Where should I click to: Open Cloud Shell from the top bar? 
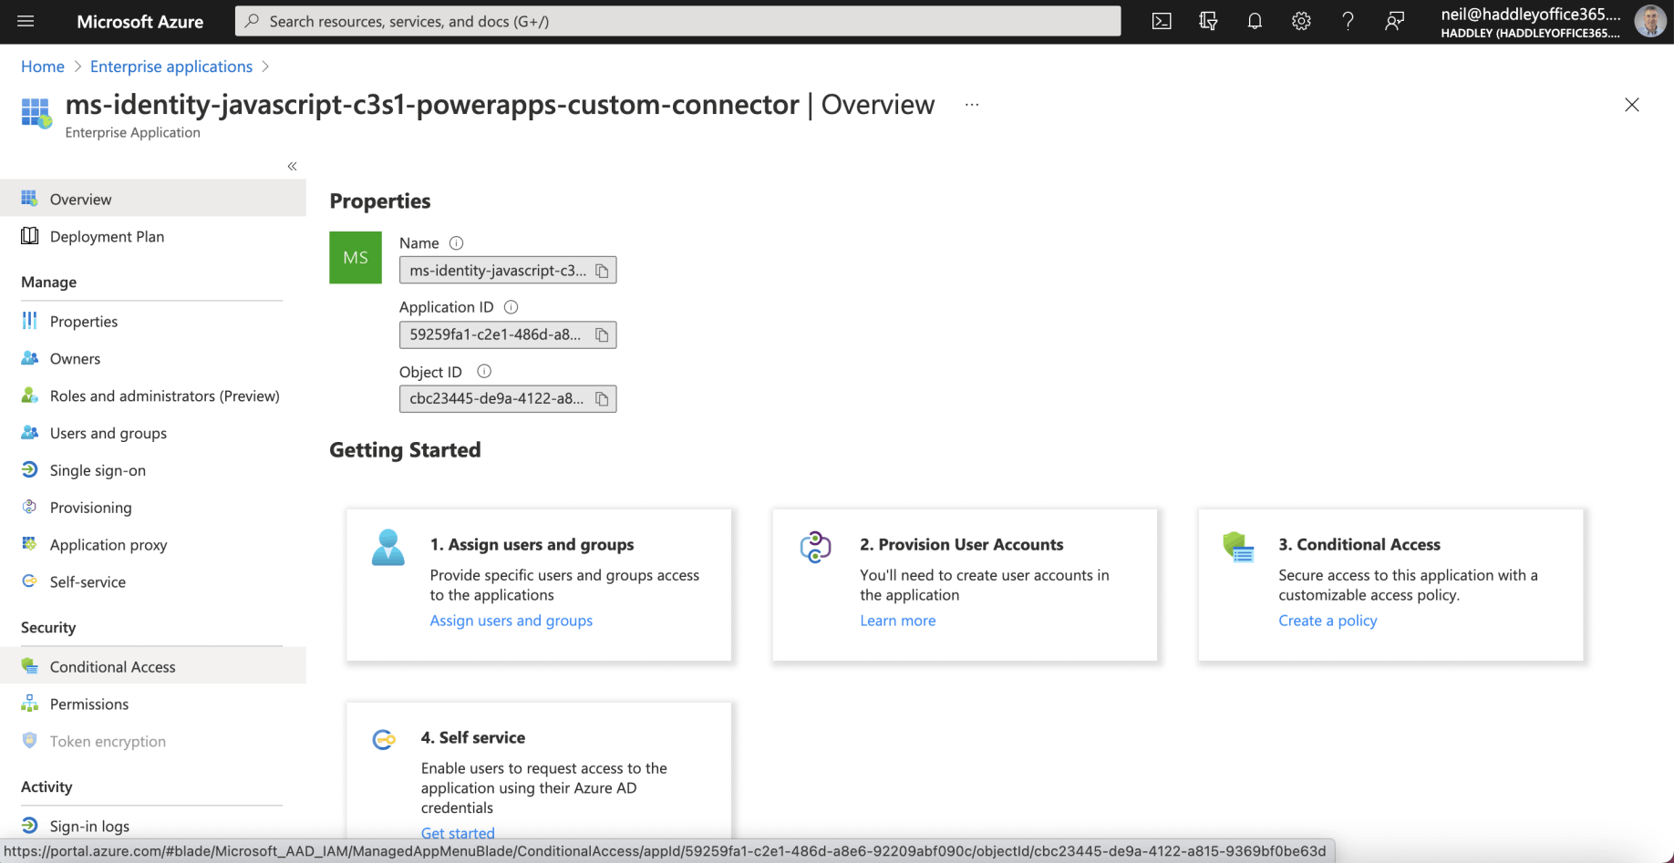tap(1162, 21)
